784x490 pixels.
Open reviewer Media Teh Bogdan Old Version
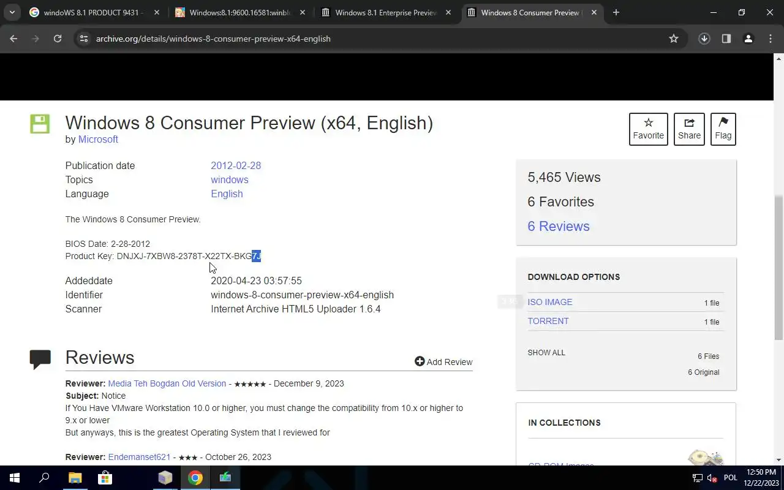167,383
